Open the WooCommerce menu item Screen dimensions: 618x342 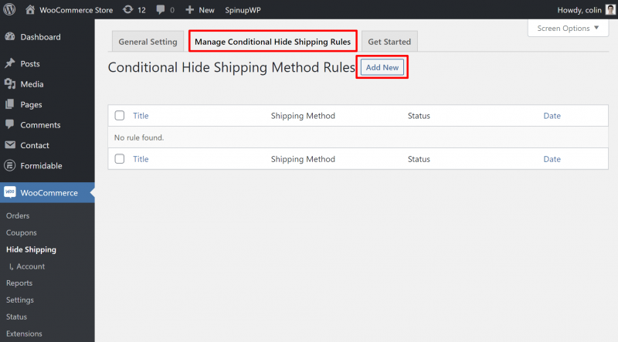point(49,193)
